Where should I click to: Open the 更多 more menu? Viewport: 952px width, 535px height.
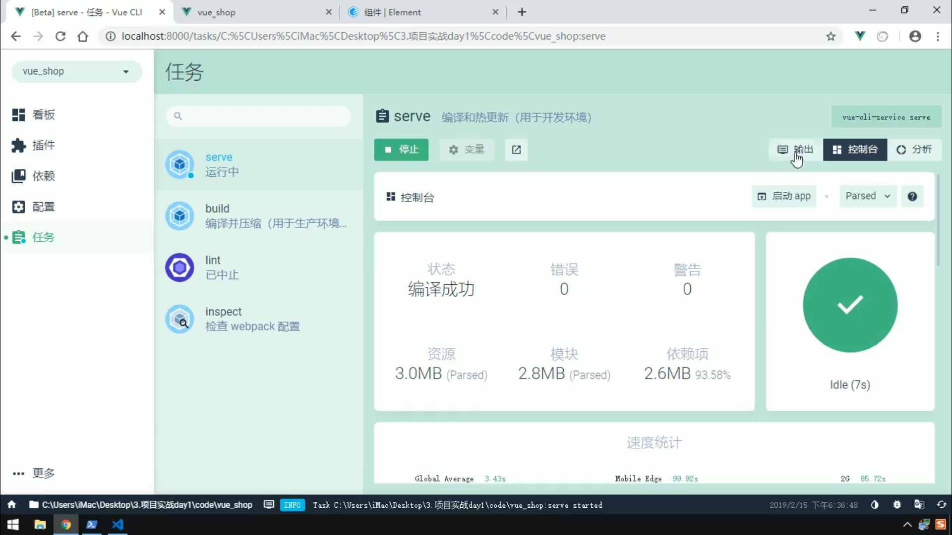pos(34,473)
